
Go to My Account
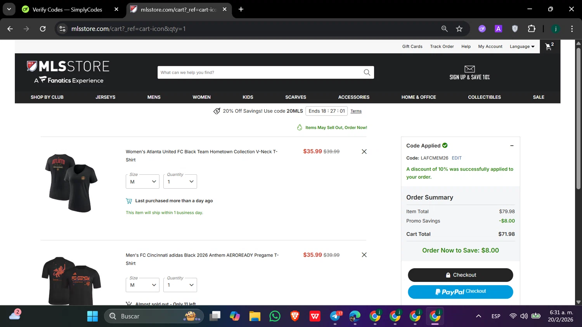tap(490, 46)
